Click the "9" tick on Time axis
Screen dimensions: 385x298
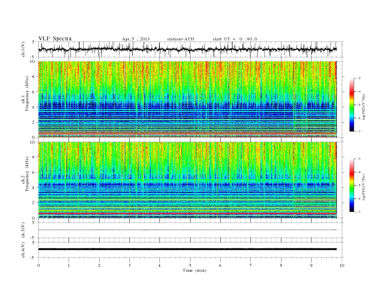click(311, 265)
